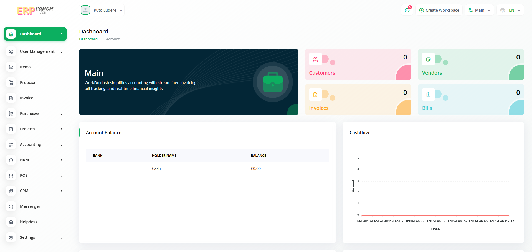Screen dimensions: 532x252
Task: Open Items in the sidebar
Action: [x=35, y=67]
